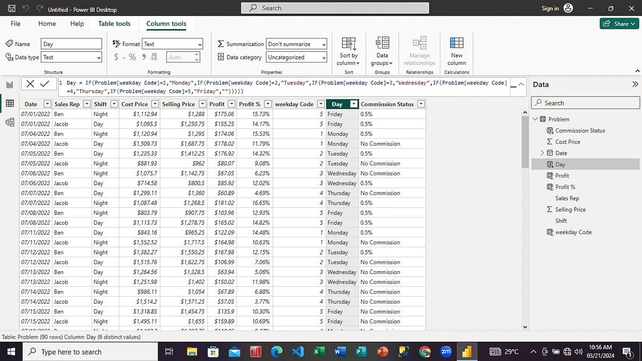
Task: Collapse the ribbon with the arrow
Action: tap(636, 71)
